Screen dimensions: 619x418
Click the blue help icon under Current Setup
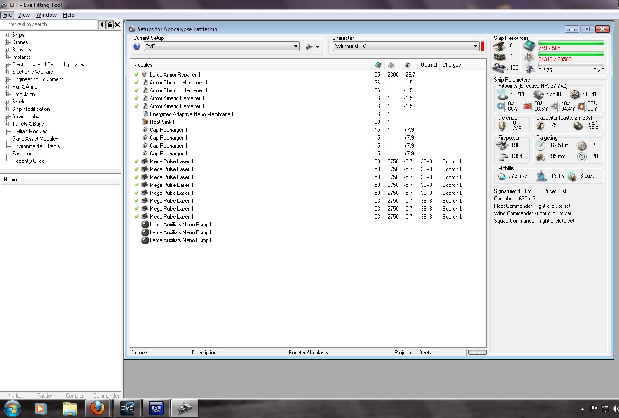pyautogui.click(x=137, y=46)
